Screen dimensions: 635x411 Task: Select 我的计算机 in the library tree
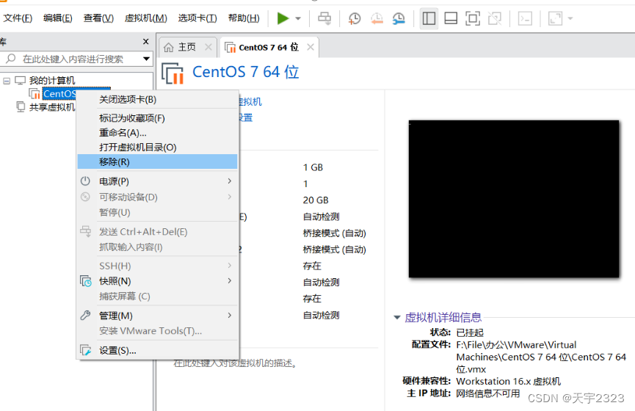(x=52, y=81)
